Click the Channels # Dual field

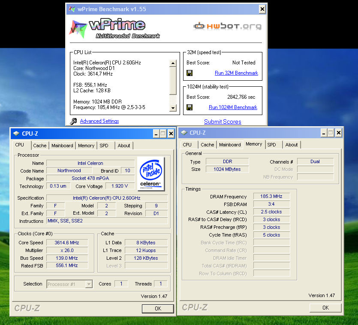(315, 161)
